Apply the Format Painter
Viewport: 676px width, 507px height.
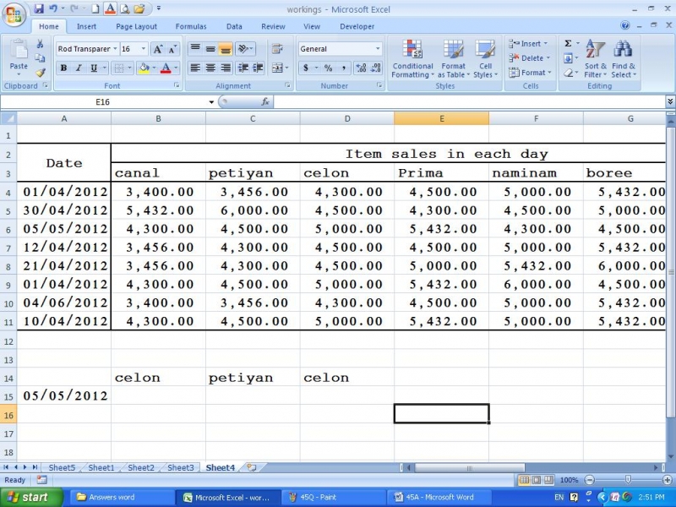pyautogui.click(x=41, y=72)
